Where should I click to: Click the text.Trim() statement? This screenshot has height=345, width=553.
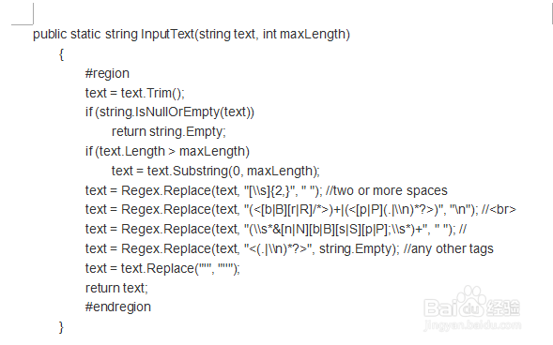(134, 93)
